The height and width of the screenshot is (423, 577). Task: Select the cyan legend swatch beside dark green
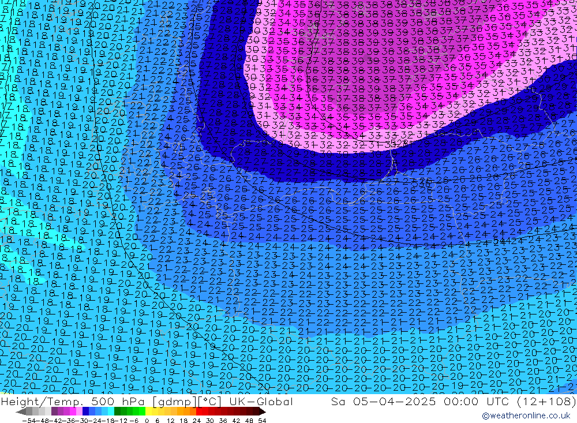point(111,411)
